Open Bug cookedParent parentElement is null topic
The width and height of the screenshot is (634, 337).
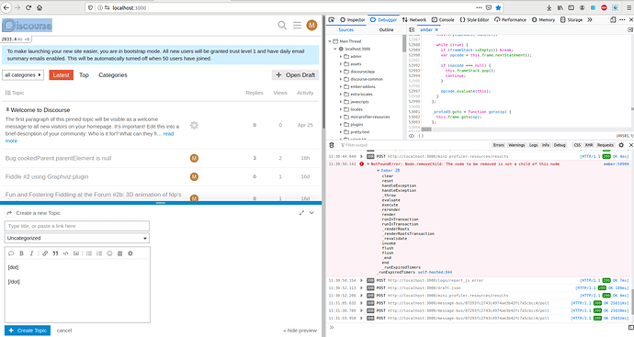[58, 158]
